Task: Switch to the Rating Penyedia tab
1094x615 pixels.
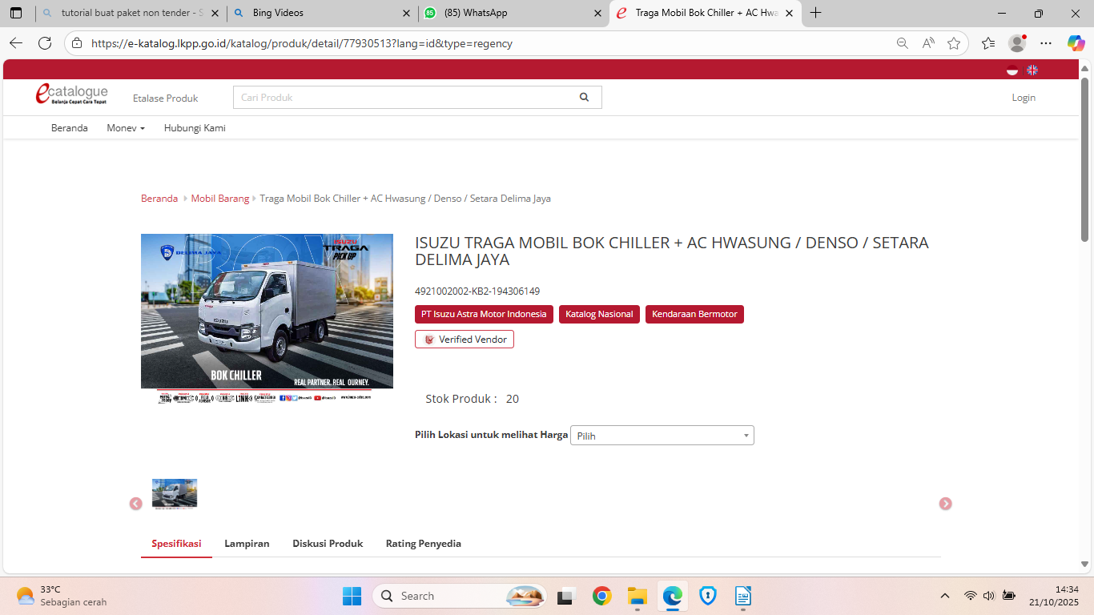Action: (x=424, y=544)
